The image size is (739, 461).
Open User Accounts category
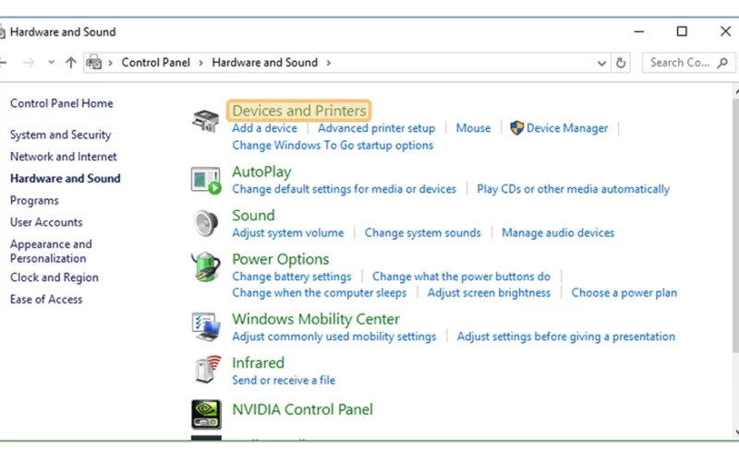tap(46, 222)
